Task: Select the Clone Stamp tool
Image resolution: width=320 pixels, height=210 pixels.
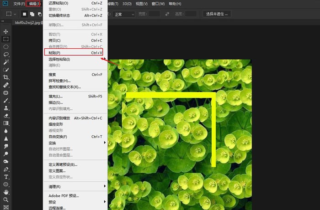Action: click(x=5, y=108)
